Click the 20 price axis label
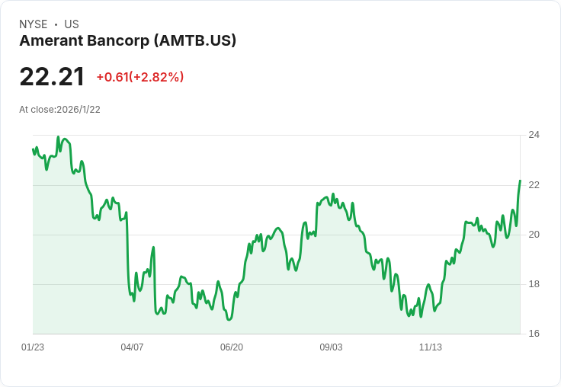Viewport: 561px width, 387px height. click(534, 235)
